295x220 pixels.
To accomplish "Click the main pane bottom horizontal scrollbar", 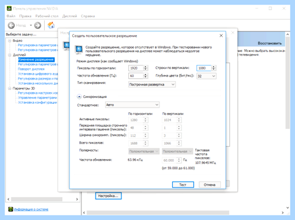I will (x=158, y=213).
